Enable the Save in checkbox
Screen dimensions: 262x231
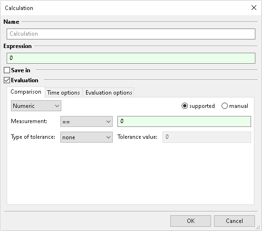coord(7,70)
